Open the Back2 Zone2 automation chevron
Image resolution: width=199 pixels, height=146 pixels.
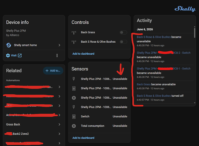pos(59,134)
